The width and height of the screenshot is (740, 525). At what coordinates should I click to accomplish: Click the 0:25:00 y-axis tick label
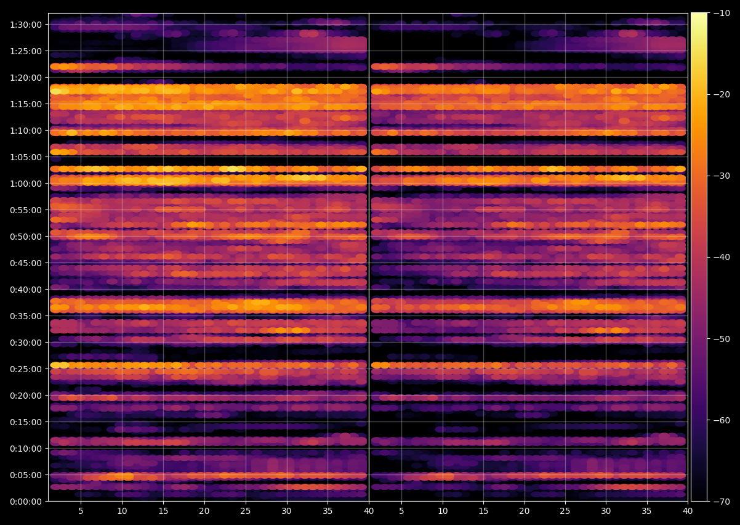26,369
